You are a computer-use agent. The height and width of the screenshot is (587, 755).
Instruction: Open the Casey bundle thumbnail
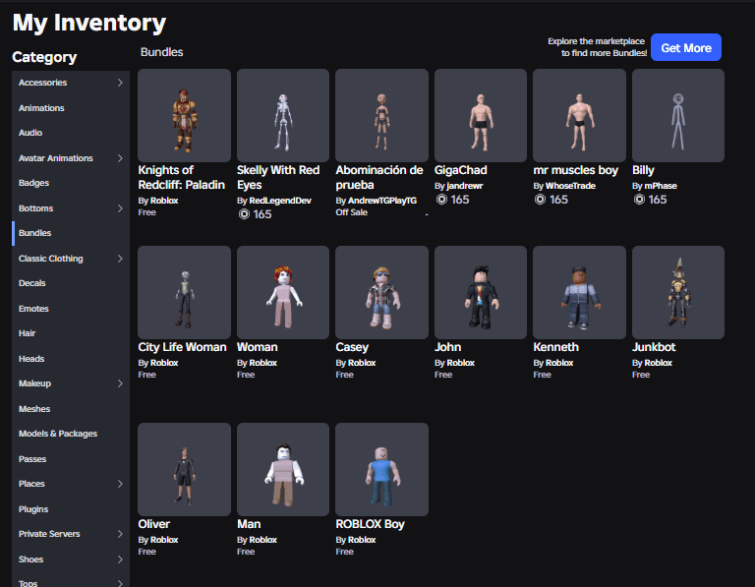click(381, 292)
